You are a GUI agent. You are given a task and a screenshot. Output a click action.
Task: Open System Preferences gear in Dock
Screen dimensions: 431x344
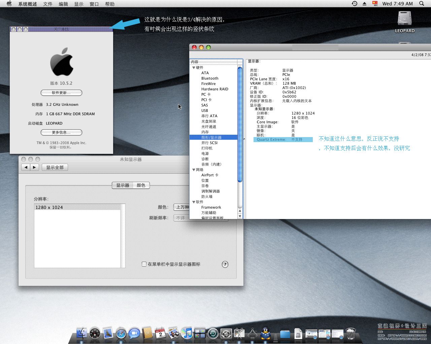click(226, 333)
